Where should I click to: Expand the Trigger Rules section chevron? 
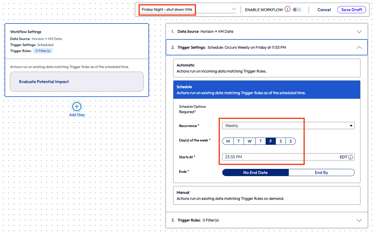tap(359, 220)
